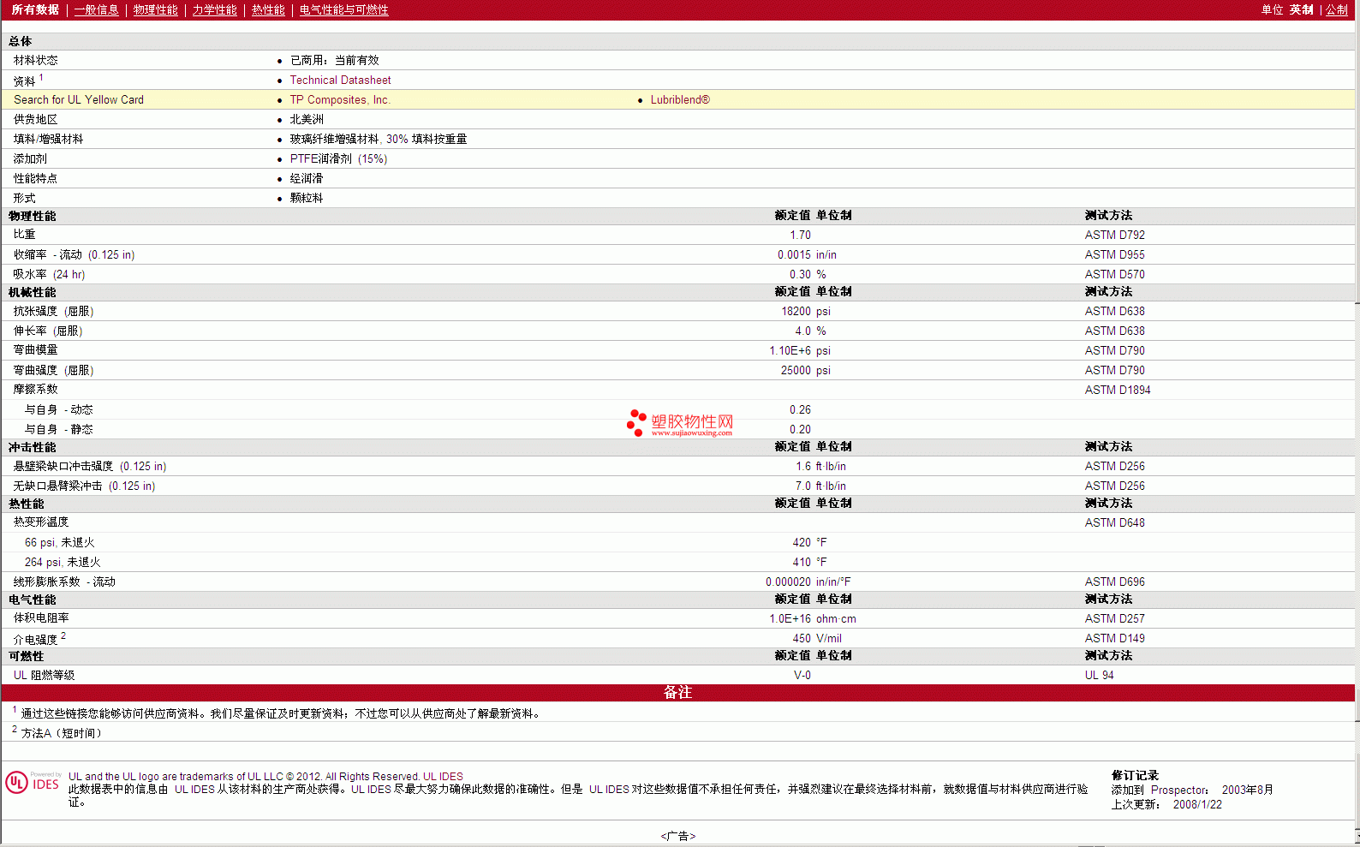Click UL flame rating V-0
1360x847 pixels.
[x=802, y=675]
